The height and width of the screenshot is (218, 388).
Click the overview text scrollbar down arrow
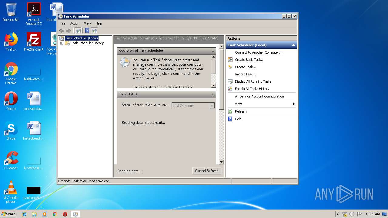213,85
